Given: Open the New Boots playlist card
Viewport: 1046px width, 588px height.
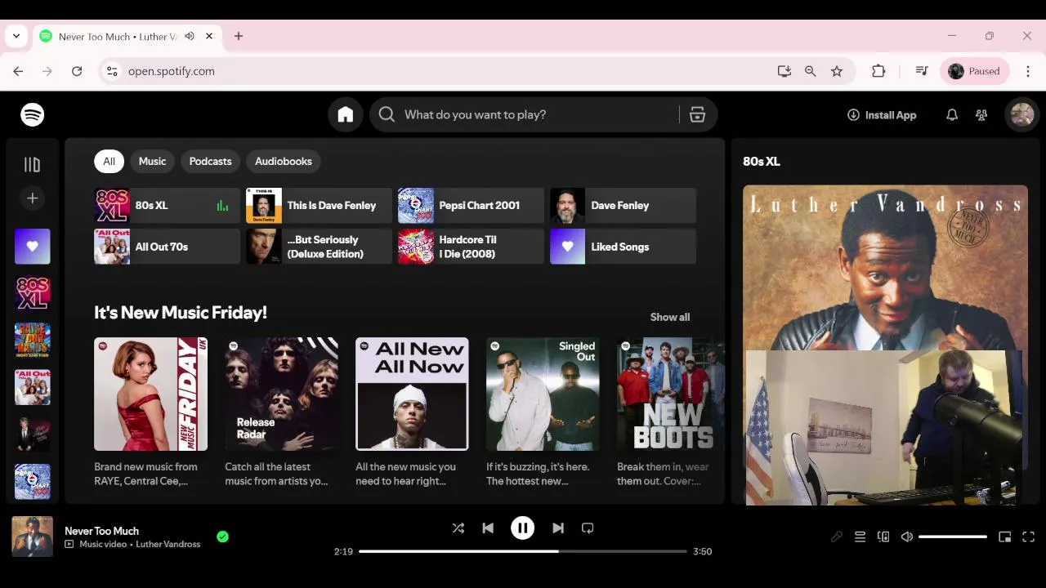Looking at the screenshot, I should 668,412.
